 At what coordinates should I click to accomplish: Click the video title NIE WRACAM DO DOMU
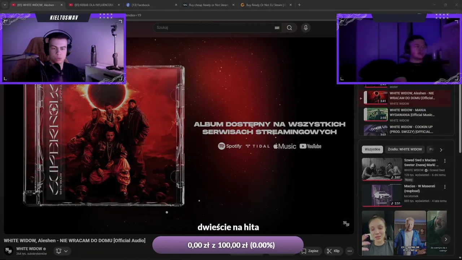(x=75, y=240)
